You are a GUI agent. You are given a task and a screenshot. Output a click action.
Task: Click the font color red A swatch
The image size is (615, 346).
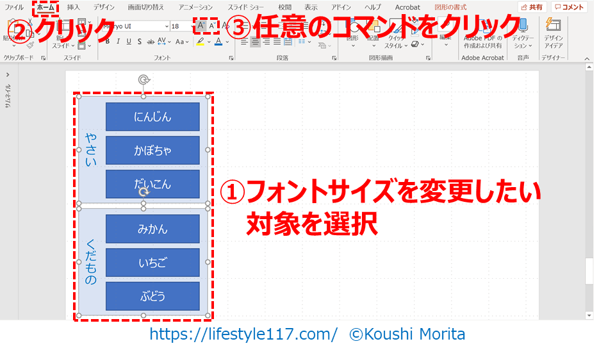(x=218, y=42)
